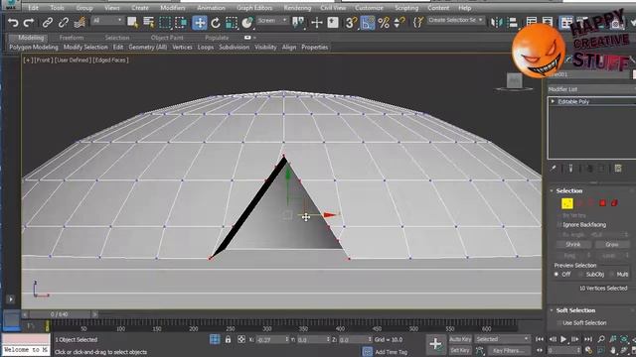
Task: Click the X coordinate input field
Action: 272,339
